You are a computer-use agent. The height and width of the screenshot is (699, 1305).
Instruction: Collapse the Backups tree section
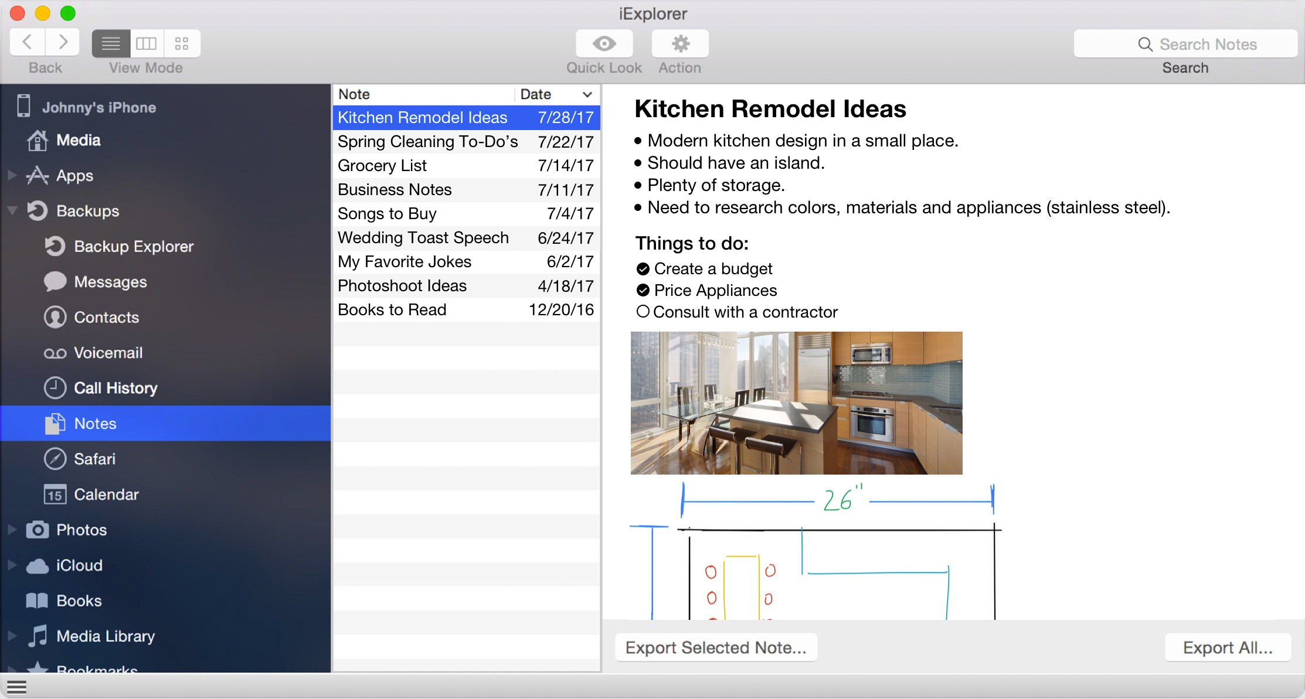(x=12, y=211)
